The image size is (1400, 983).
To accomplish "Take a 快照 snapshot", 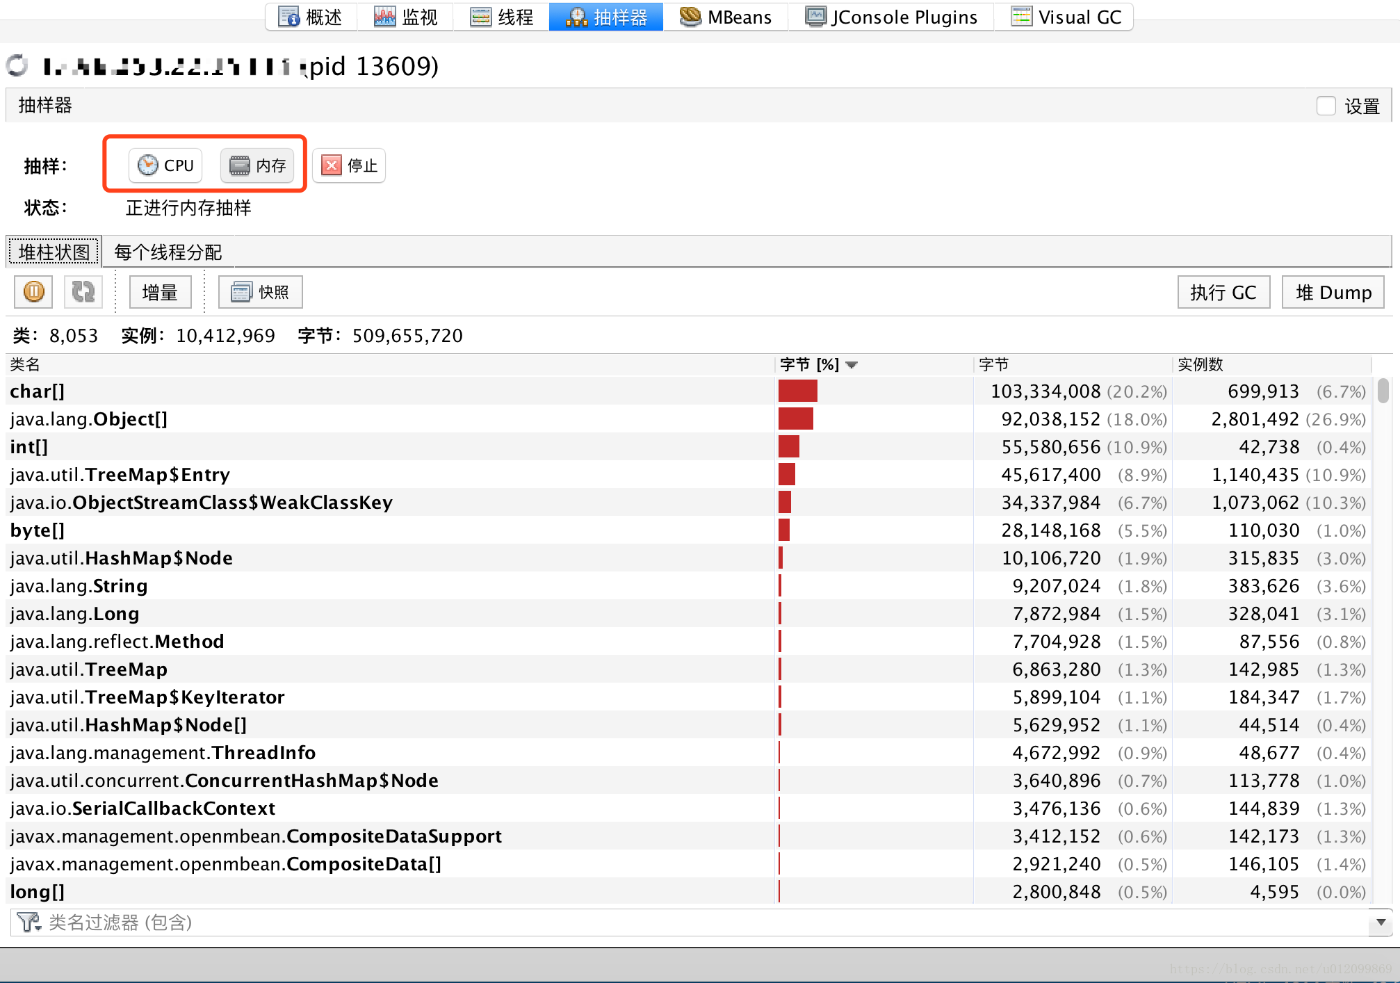I will coord(260,292).
